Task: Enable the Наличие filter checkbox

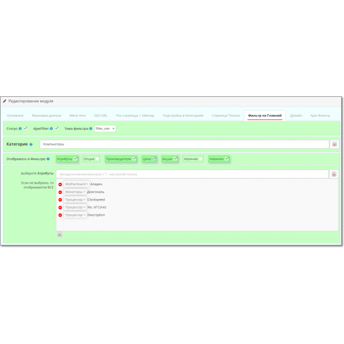Action: point(201,158)
